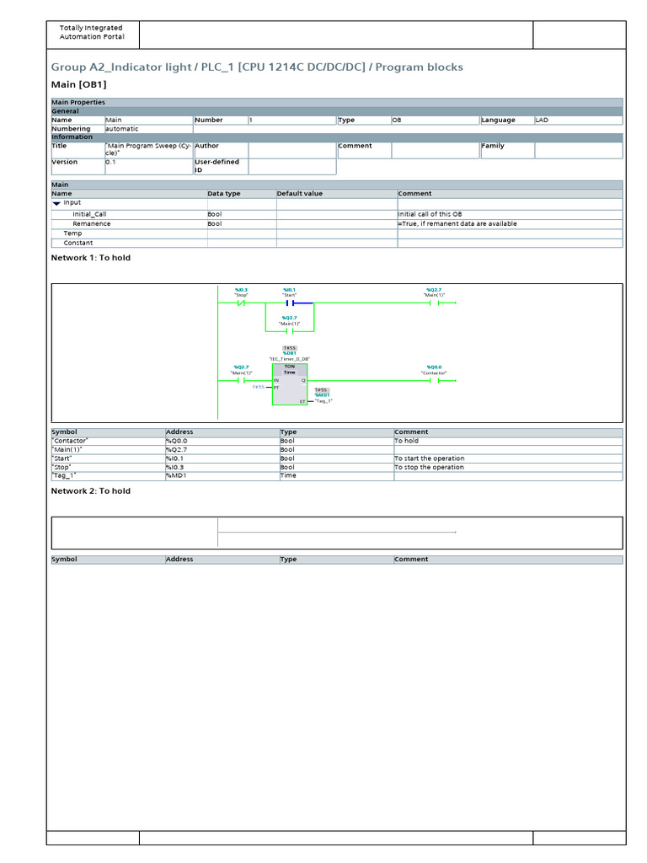Click the Title value Main Program Sweep
Image resolution: width=647 pixels, height=863 pixels.
148,149
